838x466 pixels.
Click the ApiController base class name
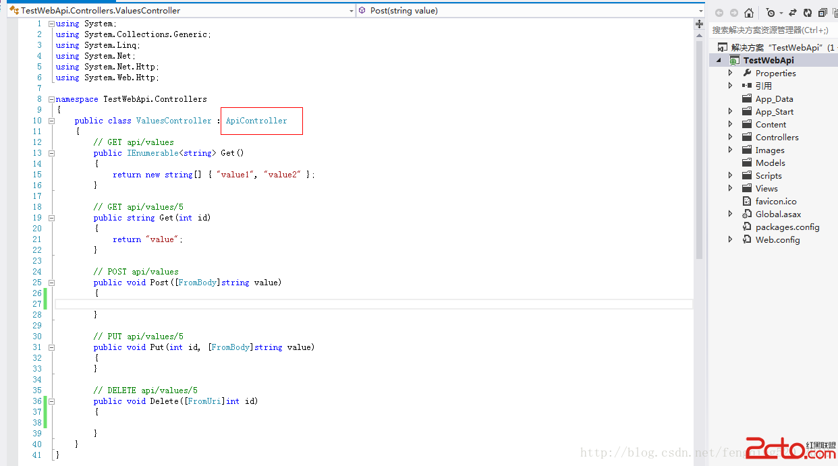[256, 121]
